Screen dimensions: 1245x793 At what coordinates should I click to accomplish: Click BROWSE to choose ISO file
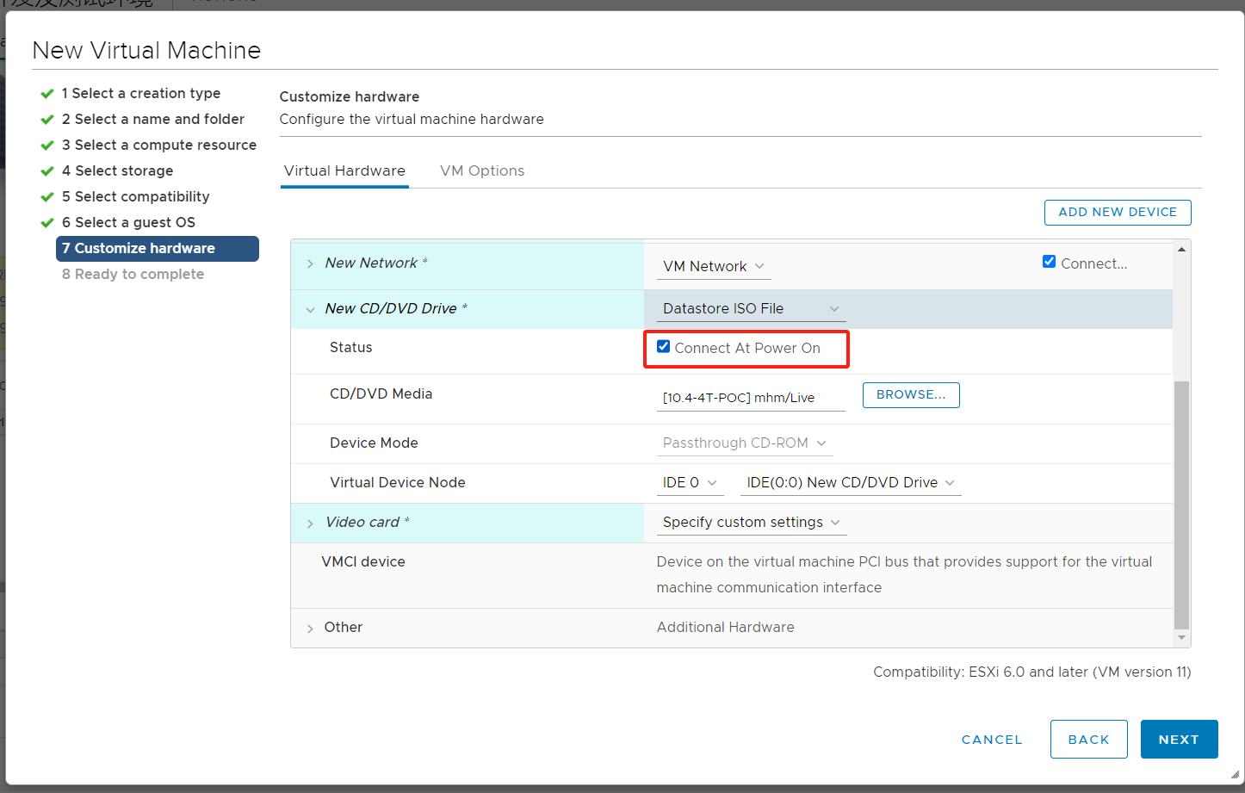click(911, 395)
